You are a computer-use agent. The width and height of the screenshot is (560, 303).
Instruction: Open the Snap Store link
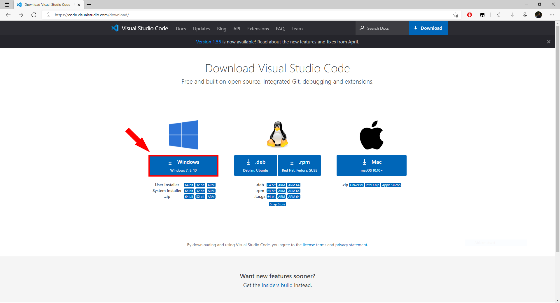click(x=277, y=204)
